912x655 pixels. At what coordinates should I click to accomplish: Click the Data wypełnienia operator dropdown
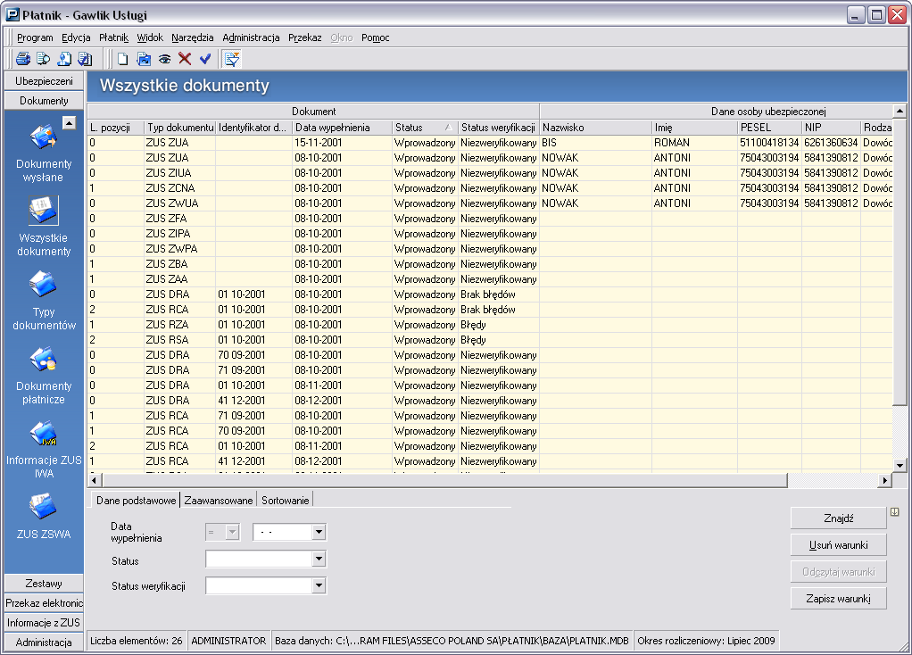233,532
